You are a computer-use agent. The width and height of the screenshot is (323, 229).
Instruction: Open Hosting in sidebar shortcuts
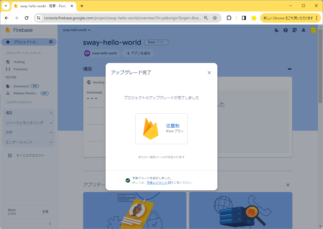point(19,62)
